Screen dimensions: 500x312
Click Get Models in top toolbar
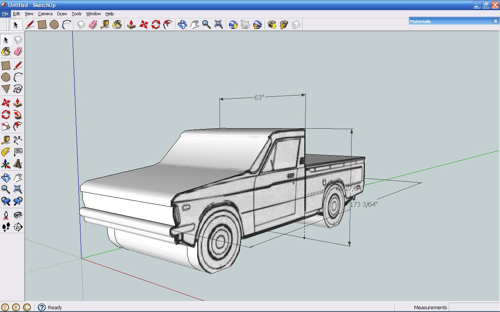coord(272,25)
